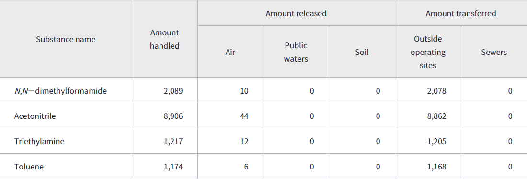This screenshot has width=527, height=179.
Task: Select the Soil column header
Action: coord(362,52)
